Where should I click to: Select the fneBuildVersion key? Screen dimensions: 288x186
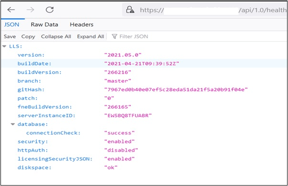coord(45,107)
